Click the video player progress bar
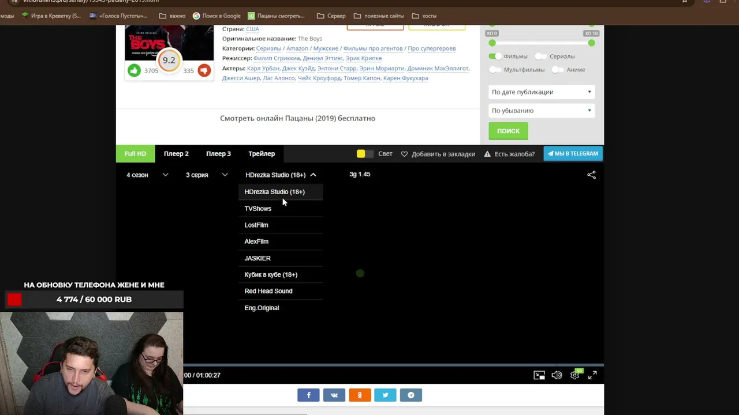Screen dimensions: 739x415 click(x=394, y=365)
